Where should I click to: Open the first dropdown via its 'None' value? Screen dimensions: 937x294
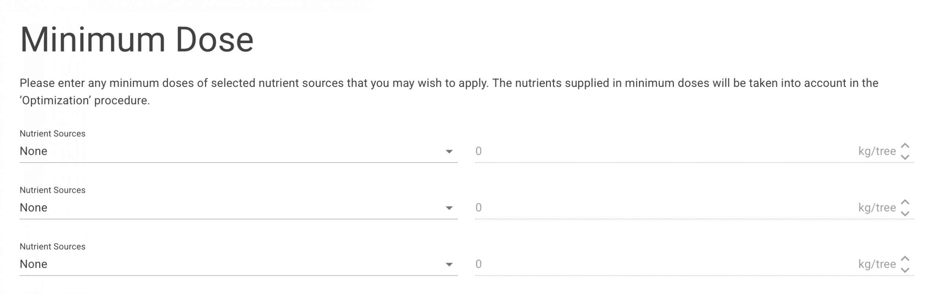[34, 151]
